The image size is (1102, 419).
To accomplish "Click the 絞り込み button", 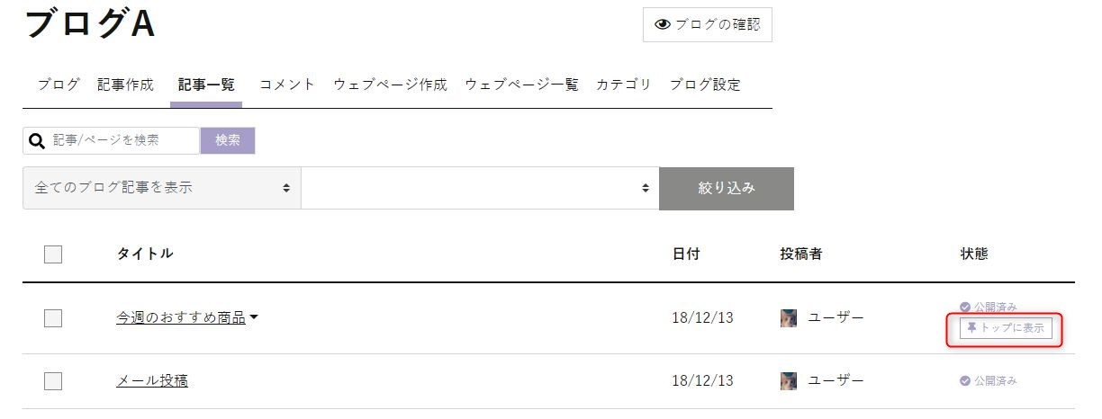I will [727, 189].
